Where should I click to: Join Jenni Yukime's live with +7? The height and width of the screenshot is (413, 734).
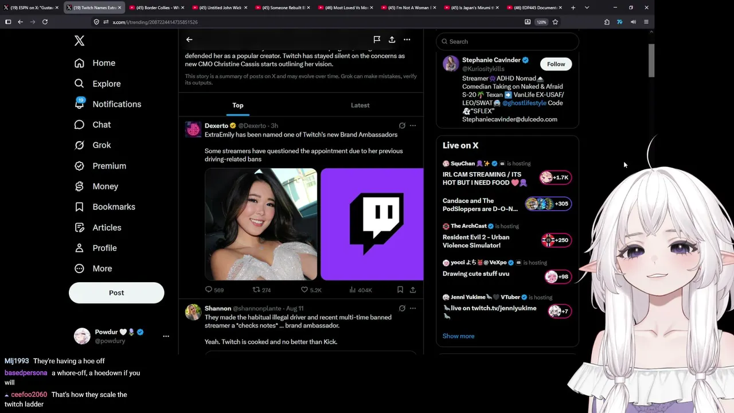(559, 311)
